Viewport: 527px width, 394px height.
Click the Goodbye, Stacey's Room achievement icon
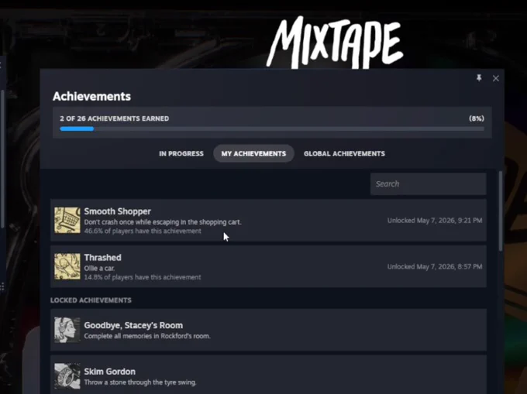(67, 330)
